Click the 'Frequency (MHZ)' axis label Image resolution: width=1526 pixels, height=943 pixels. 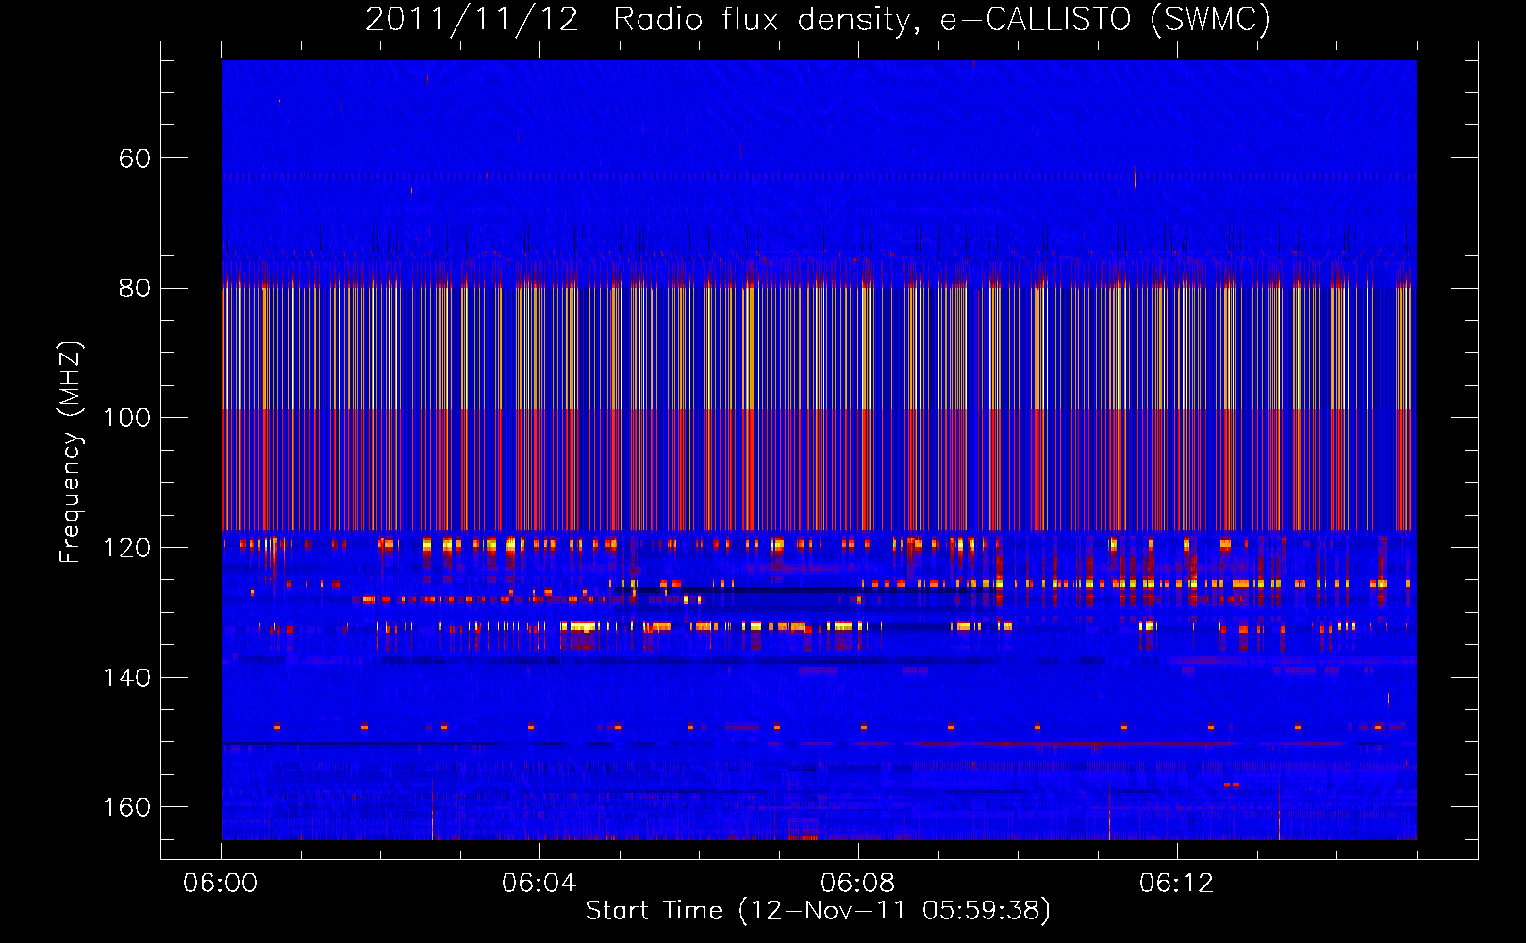click(71, 452)
